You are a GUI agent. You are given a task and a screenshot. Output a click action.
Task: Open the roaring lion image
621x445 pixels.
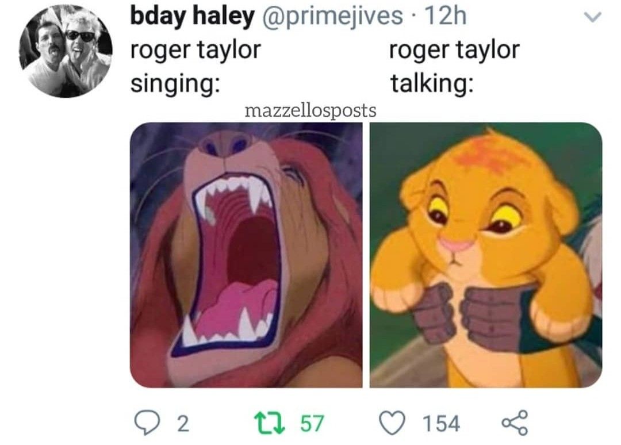click(x=246, y=255)
